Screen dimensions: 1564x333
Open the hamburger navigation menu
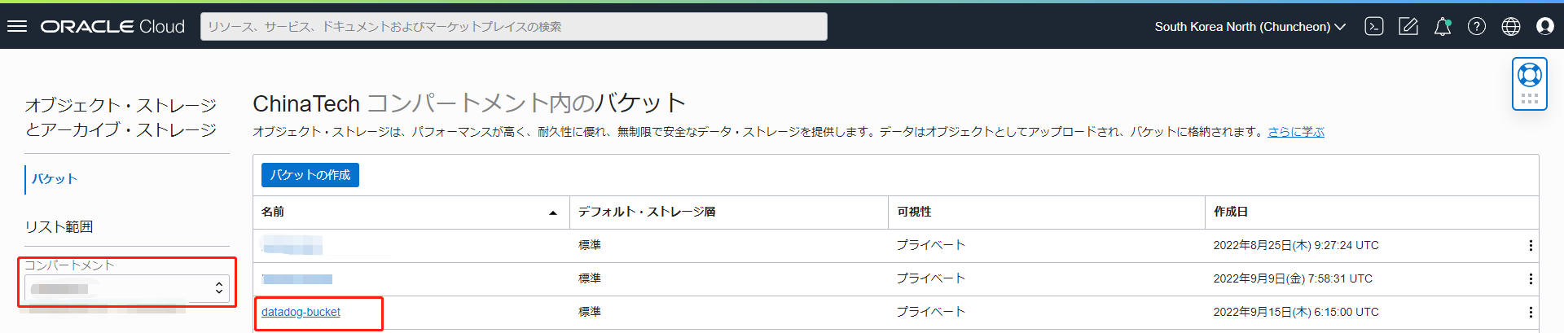[17, 26]
